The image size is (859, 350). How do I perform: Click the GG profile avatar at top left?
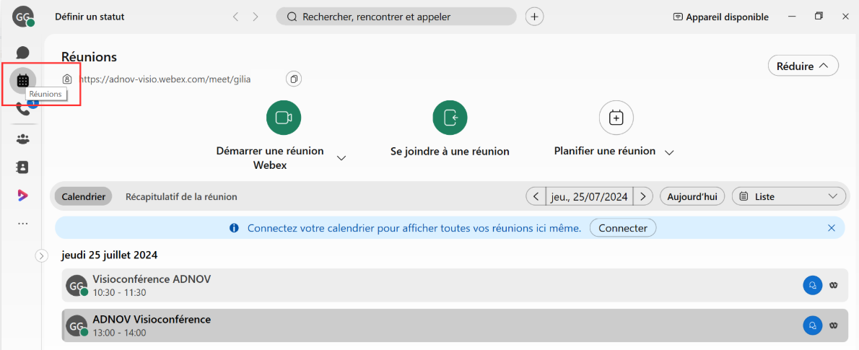click(x=22, y=17)
